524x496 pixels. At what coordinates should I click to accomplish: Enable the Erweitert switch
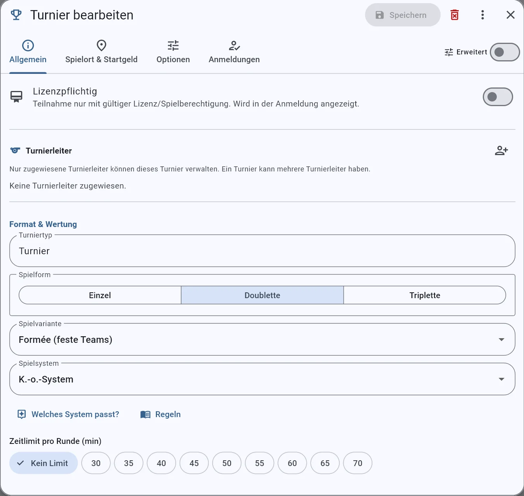click(505, 52)
